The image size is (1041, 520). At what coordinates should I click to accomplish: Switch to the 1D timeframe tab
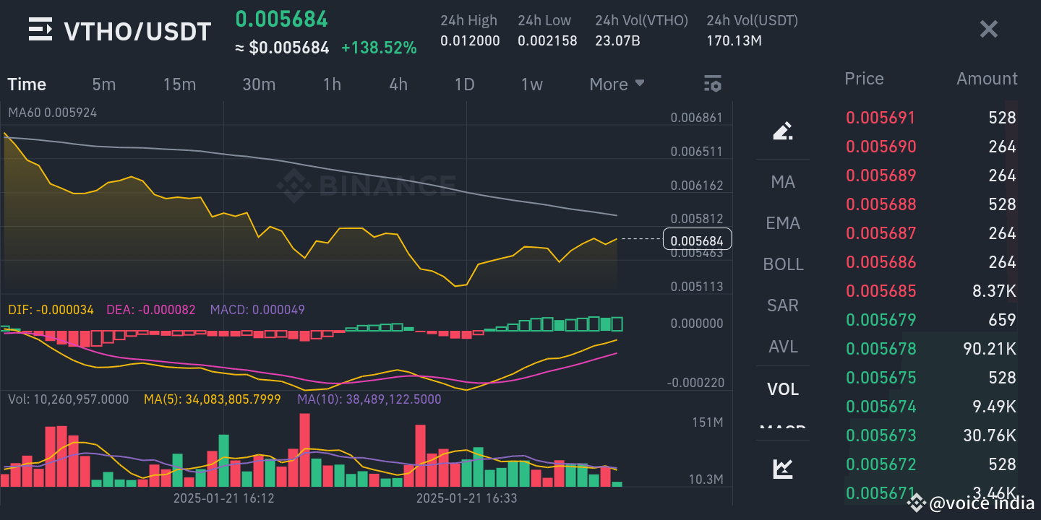pos(465,84)
